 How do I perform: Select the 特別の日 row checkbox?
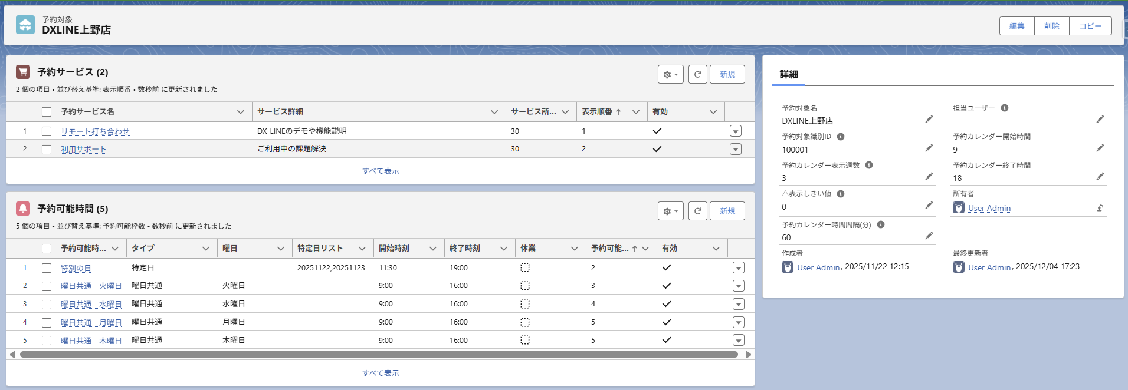pyautogui.click(x=47, y=268)
